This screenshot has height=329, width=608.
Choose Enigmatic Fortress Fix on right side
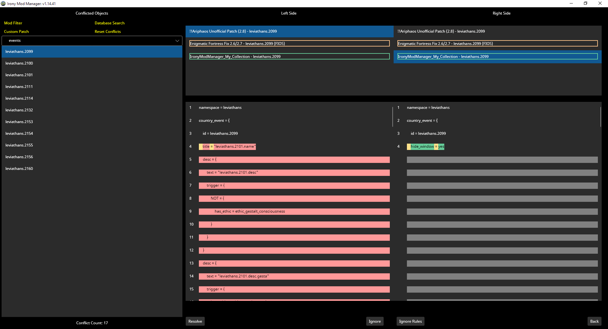[x=497, y=44]
